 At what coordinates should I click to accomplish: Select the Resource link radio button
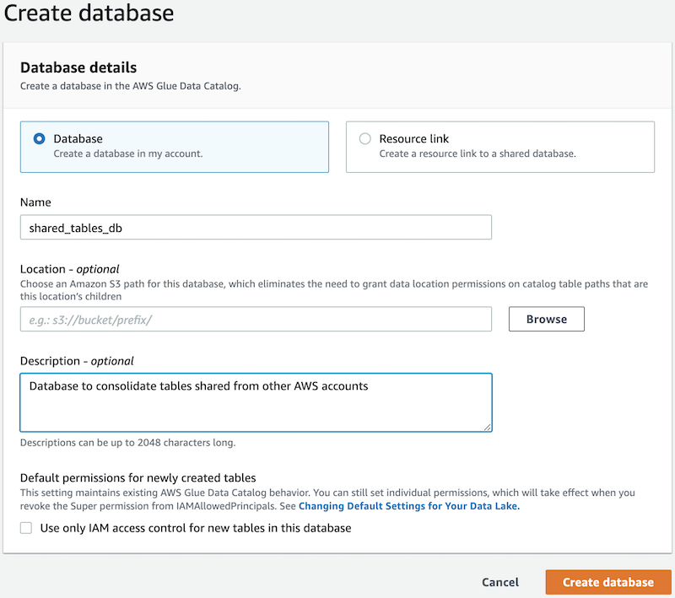(x=364, y=139)
